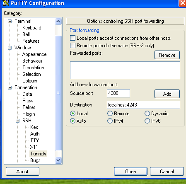The width and height of the screenshot is (186, 184).
Task: Collapse the SSH tree node
Action: pyautogui.click(x=17, y=121)
